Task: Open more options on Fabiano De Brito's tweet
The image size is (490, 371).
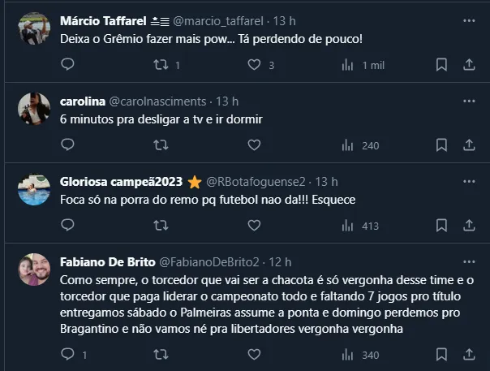Action: 469,261
